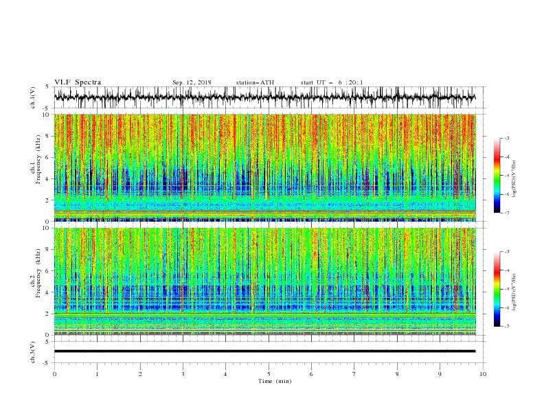Click the 'station=ATH' label
The height and width of the screenshot is (420, 544).
(255, 82)
